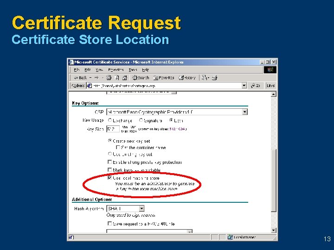This screenshot has height=250, width=334.
Task: Open the Help menu
Action: [x=145, y=70]
